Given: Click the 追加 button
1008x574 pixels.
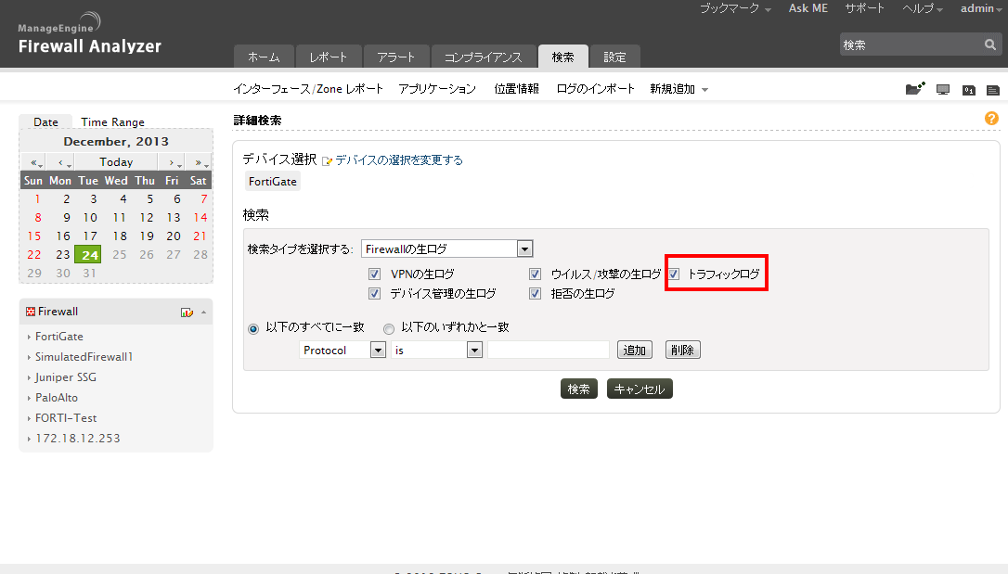Looking at the screenshot, I should click(x=635, y=350).
